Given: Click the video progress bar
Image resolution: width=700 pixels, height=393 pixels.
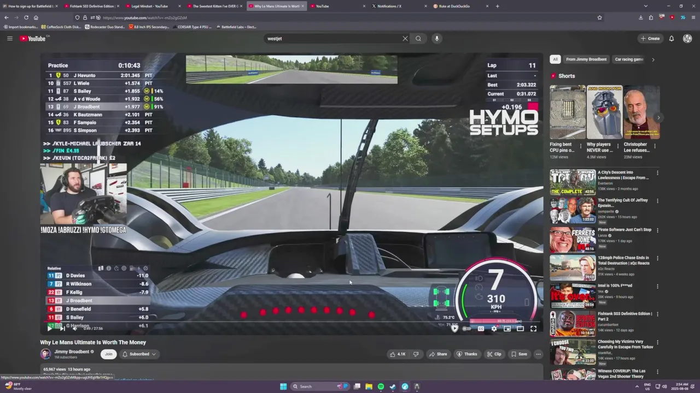Looking at the screenshot, I should coord(293,321).
